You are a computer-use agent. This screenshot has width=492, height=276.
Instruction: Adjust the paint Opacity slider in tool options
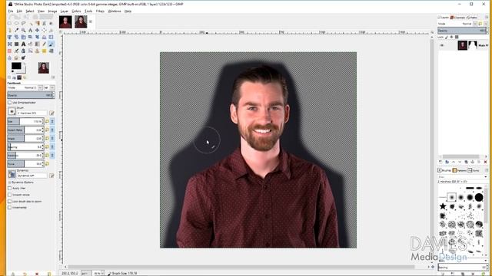(31, 95)
